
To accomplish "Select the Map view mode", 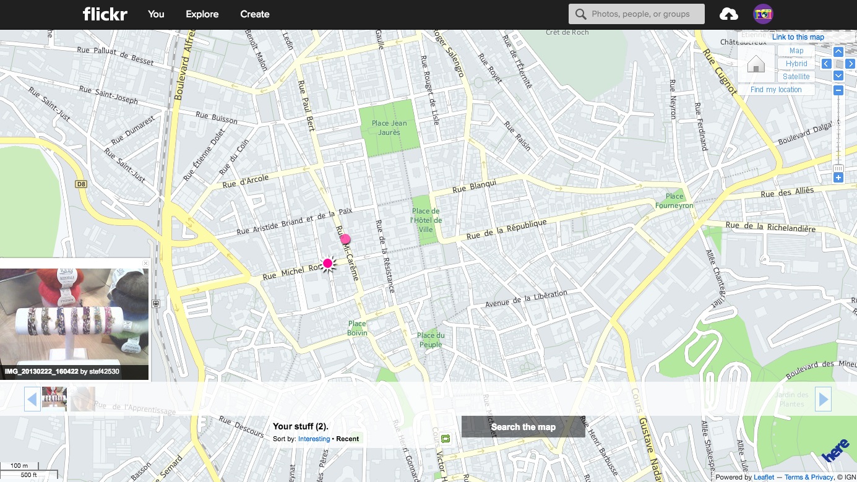I will click(x=796, y=50).
